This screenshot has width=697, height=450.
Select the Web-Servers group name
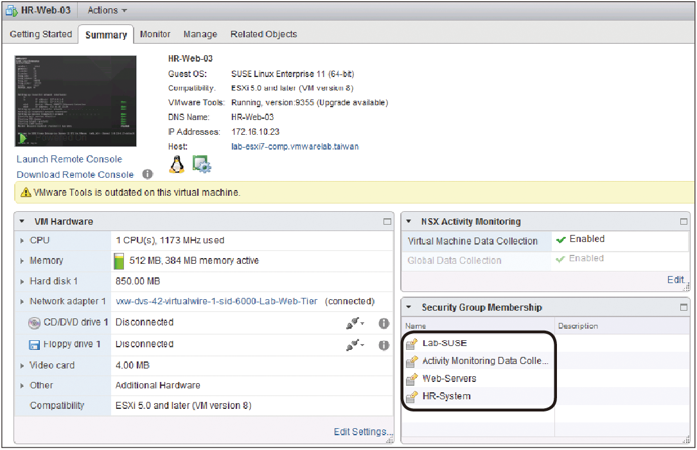pyautogui.click(x=450, y=379)
